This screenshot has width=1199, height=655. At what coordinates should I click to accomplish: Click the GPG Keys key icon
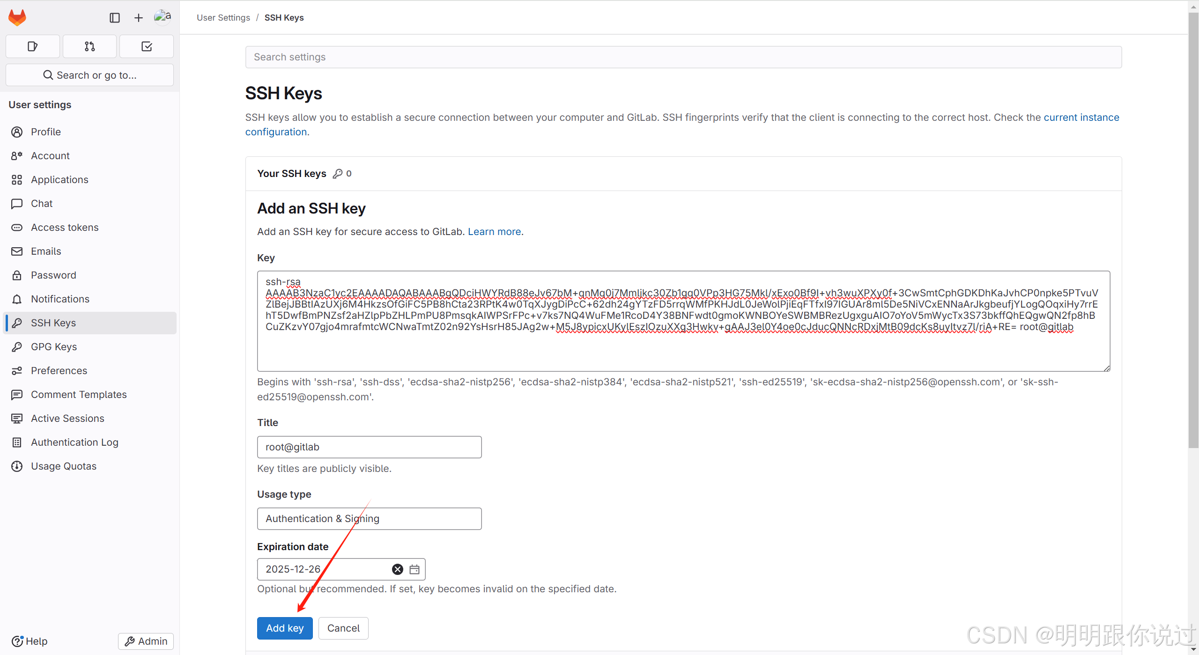pyautogui.click(x=17, y=347)
